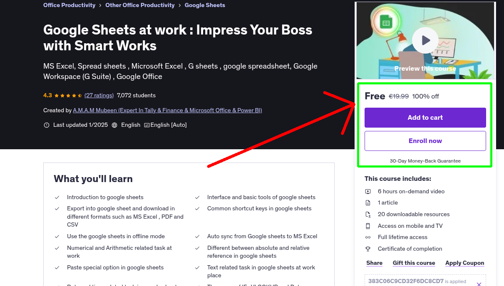Screen dimensions: 504x286
Task: Click the closed captions icon
Action: 147,125
